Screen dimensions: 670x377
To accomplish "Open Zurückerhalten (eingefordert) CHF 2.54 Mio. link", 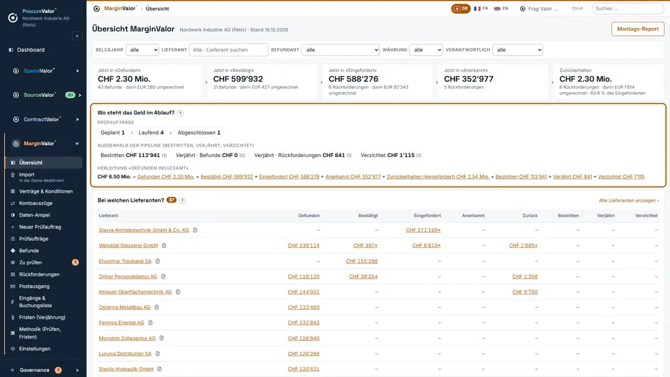I will (438, 177).
